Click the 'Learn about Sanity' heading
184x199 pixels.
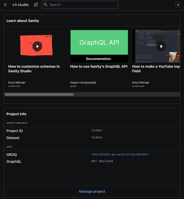pyautogui.click(x=23, y=21)
